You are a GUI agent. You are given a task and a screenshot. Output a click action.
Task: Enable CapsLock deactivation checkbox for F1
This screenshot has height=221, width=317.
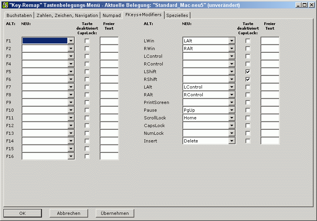pos(87,41)
